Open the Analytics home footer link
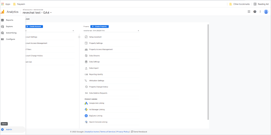271x135 pixels. pos(92,132)
